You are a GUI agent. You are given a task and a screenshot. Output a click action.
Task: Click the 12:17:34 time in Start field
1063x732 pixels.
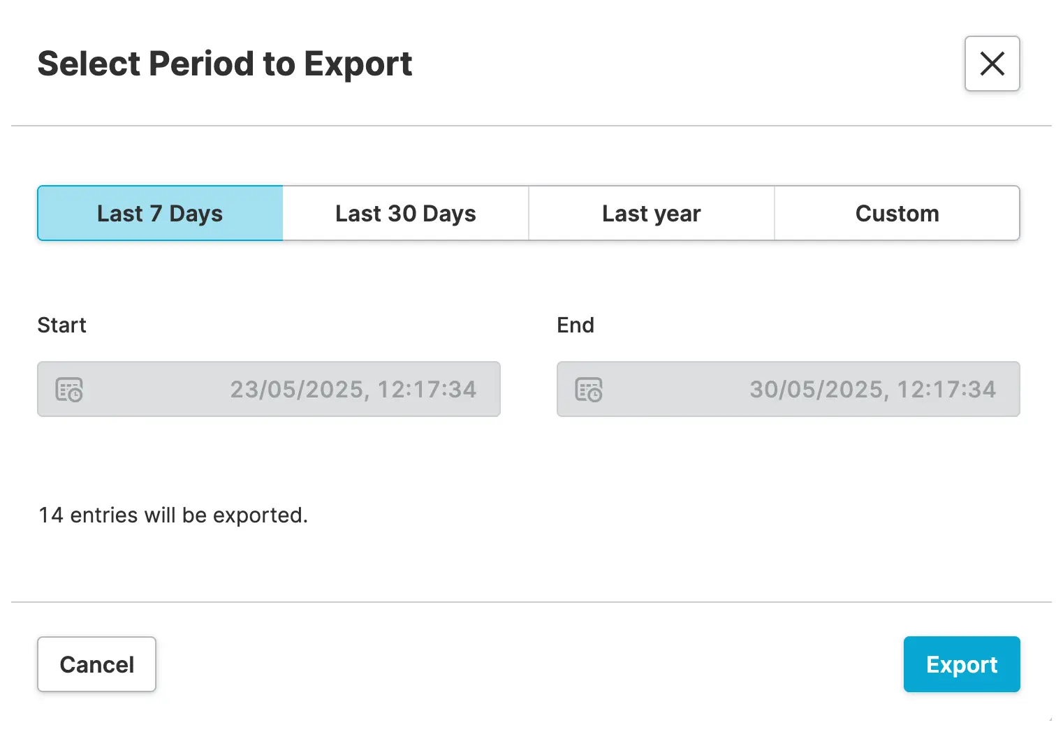click(427, 390)
